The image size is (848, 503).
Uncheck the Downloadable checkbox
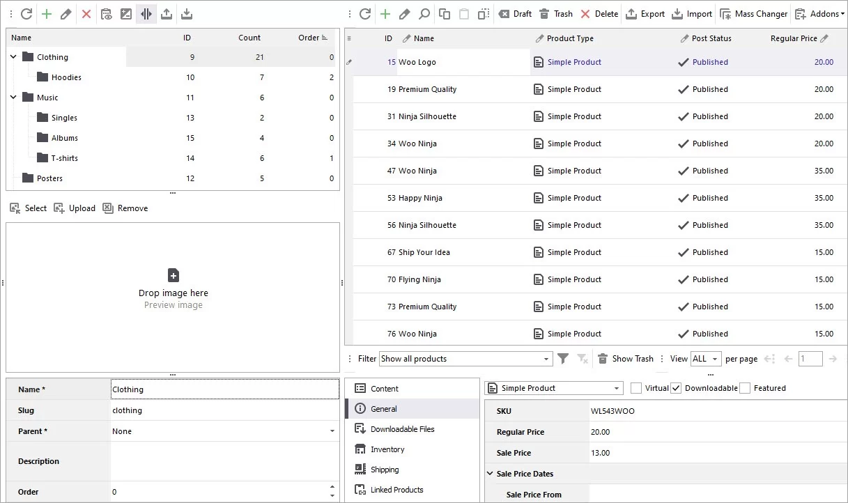pos(676,387)
